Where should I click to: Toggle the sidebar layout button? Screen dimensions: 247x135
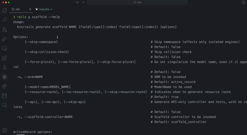pyautogui.click(x=244, y=3)
